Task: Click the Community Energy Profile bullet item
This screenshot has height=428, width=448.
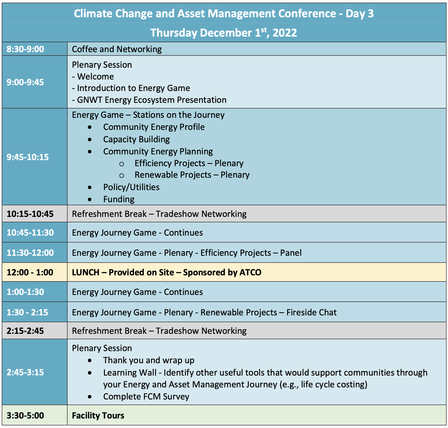Action: 154,127
